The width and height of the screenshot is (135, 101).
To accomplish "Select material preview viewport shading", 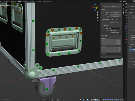I will (x=98, y=100).
